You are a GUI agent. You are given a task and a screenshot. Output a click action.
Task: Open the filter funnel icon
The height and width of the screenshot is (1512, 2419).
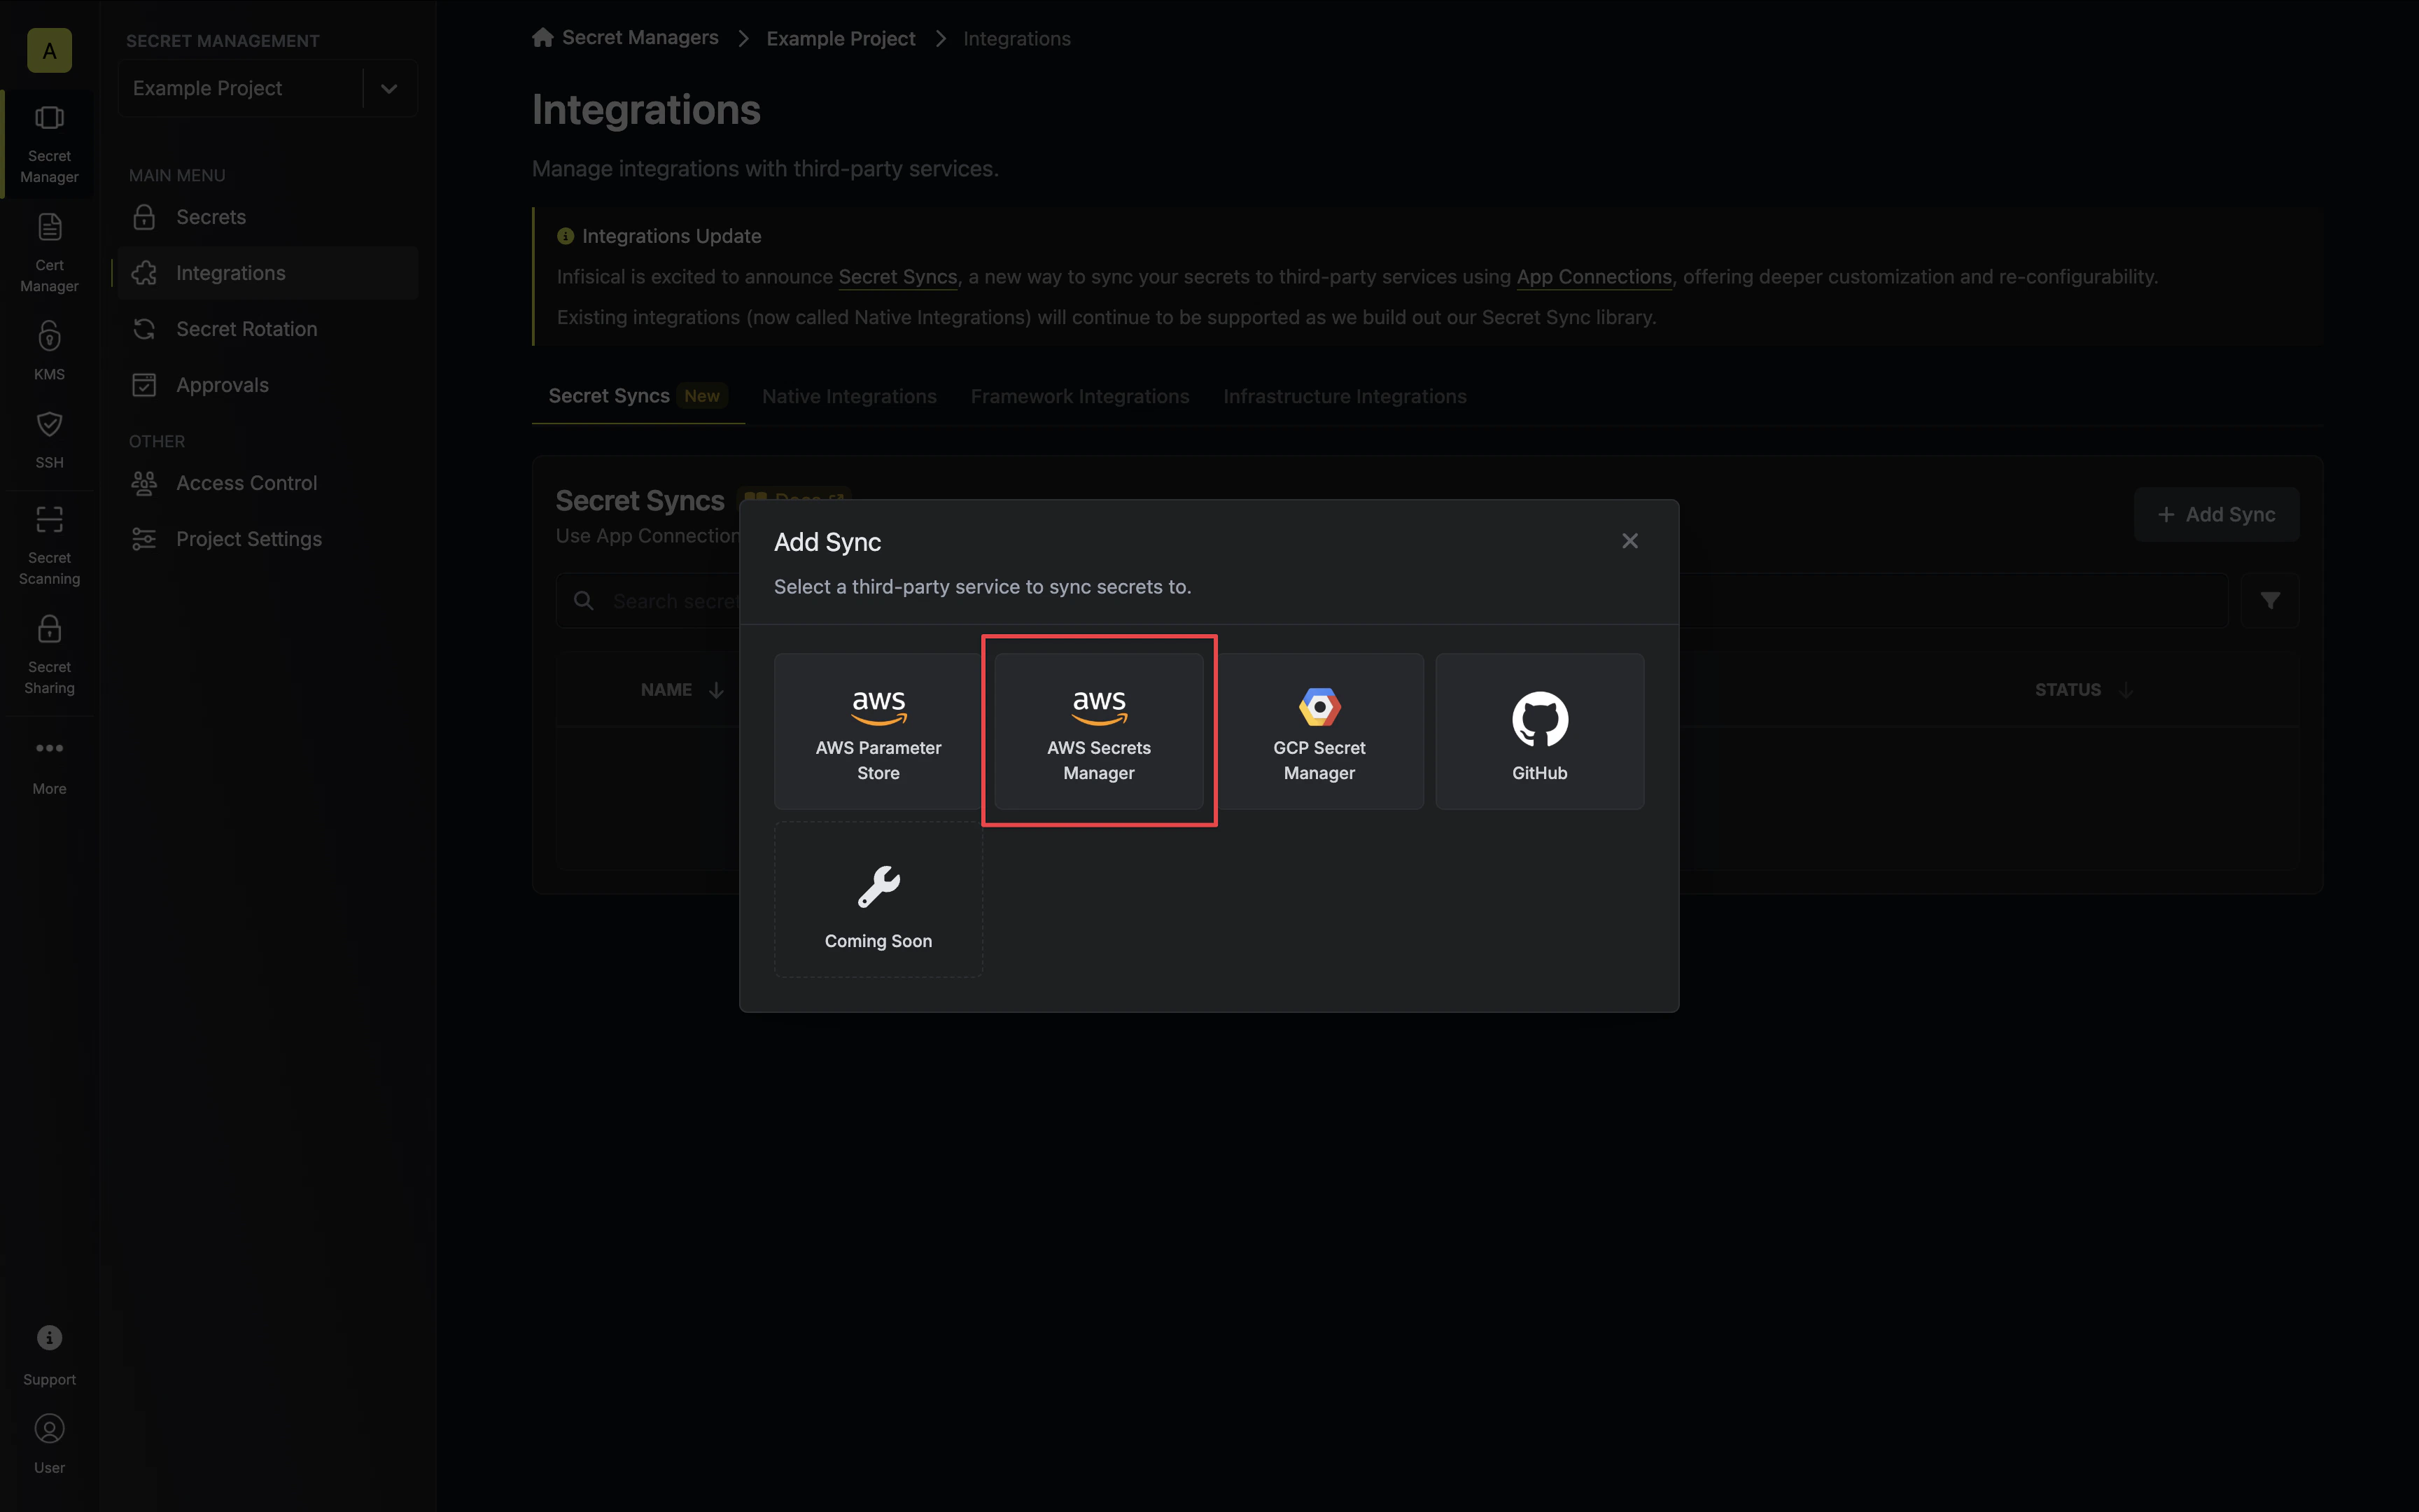click(2270, 600)
